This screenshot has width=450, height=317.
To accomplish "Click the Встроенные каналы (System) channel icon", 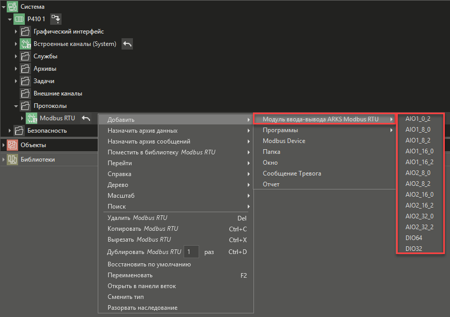I will pos(25,44).
